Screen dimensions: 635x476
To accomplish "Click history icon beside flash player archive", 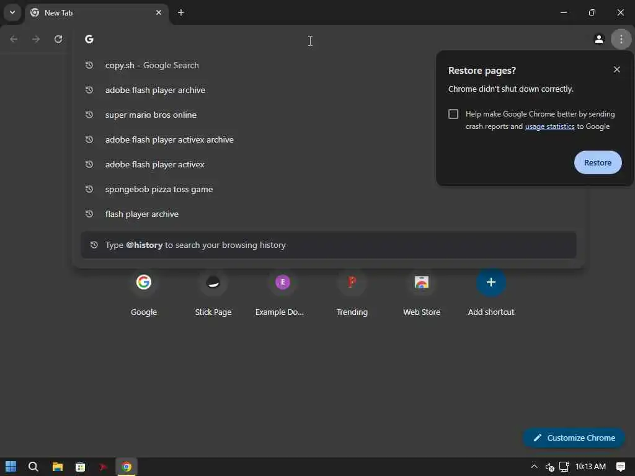I will [x=89, y=214].
